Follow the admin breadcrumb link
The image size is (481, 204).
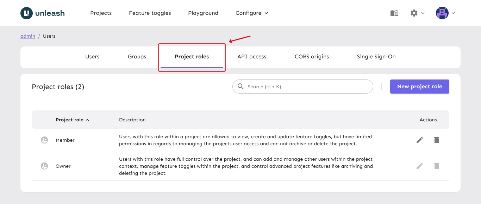[28, 36]
